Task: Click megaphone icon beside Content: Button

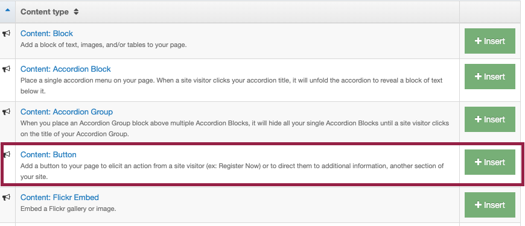Action: [7, 154]
